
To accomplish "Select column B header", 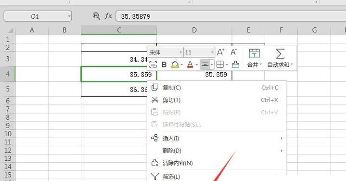I will (x=64, y=30).
